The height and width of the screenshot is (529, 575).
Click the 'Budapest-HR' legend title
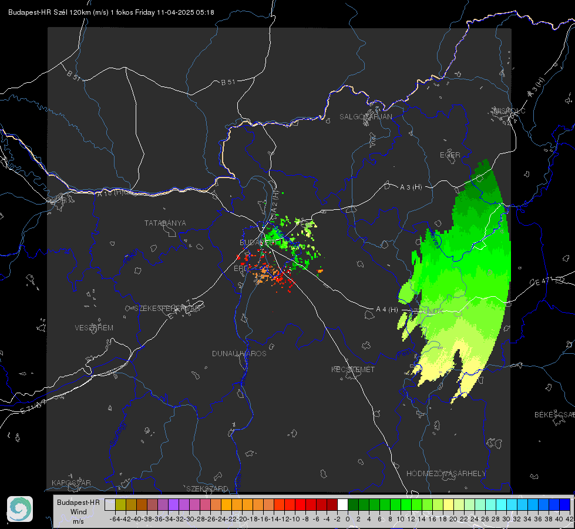[x=78, y=502]
